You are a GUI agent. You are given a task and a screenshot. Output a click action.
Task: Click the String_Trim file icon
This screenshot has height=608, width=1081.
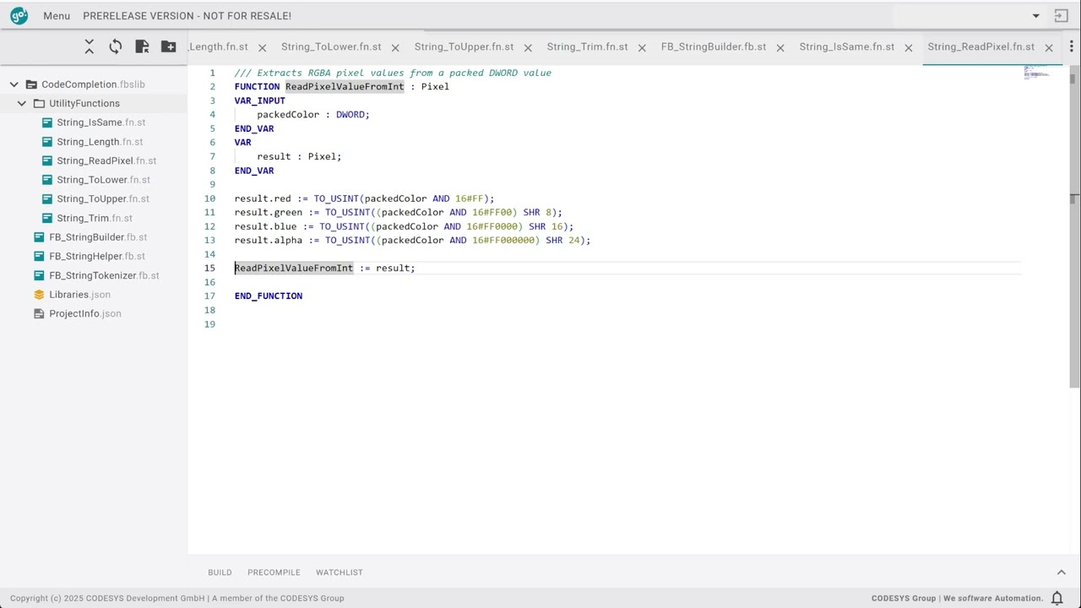[47, 218]
